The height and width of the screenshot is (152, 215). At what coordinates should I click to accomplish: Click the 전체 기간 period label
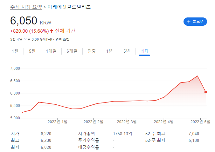tap(65, 31)
